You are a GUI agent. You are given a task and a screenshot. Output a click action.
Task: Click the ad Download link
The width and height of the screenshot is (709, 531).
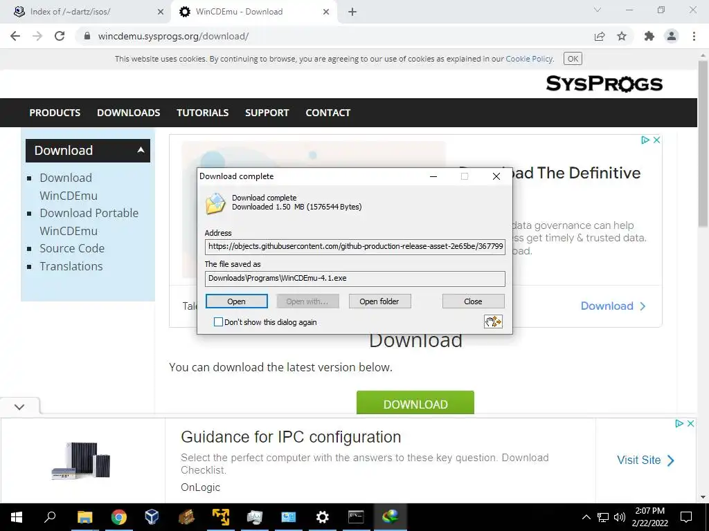(x=613, y=306)
